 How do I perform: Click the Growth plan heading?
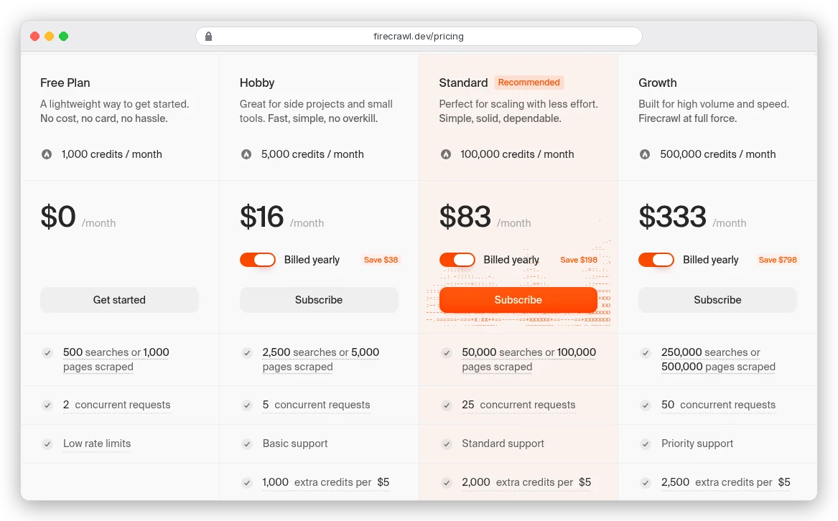pyautogui.click(x=657, y=83)
